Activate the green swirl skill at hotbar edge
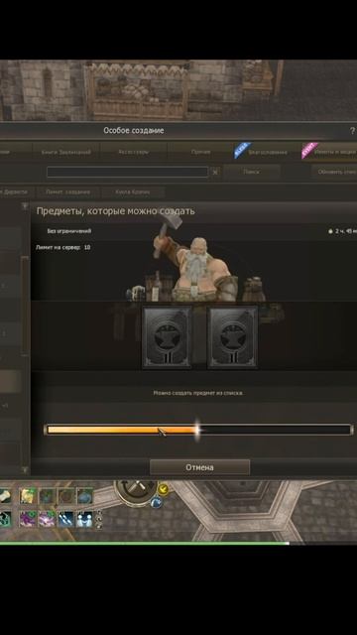The height and width of the screenshot is (635, 357). (5, 519)
